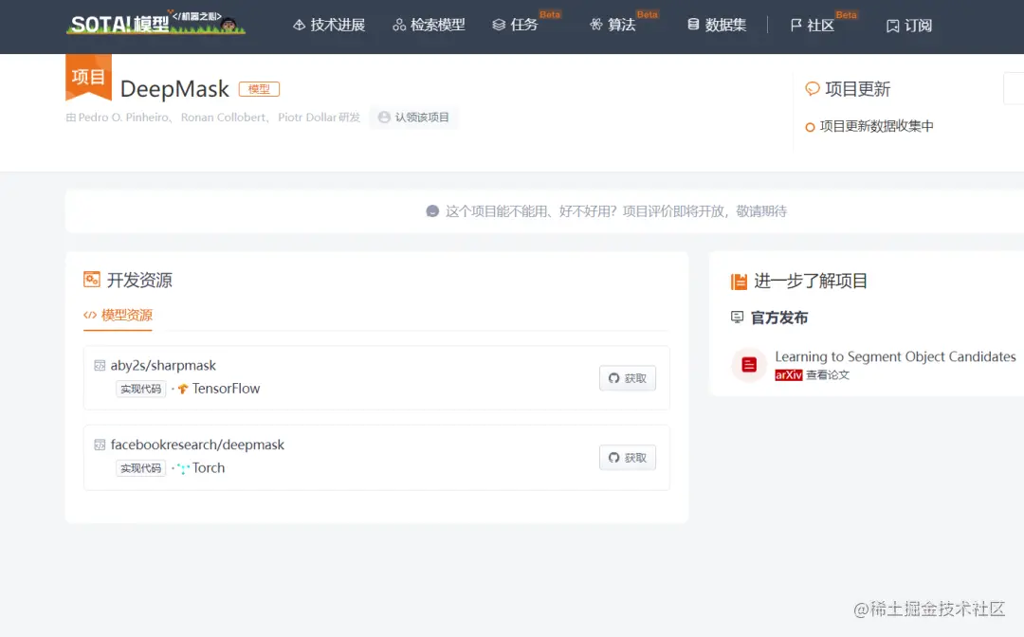Click the 算法 gear icon in navbar

click(x=595, y=25)
